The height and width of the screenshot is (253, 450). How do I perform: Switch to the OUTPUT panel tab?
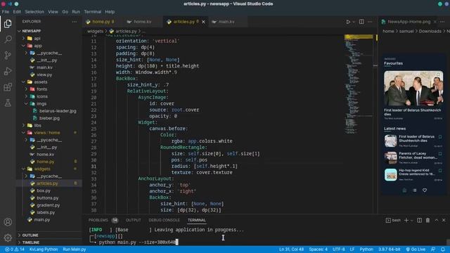[x=133, y=220]
